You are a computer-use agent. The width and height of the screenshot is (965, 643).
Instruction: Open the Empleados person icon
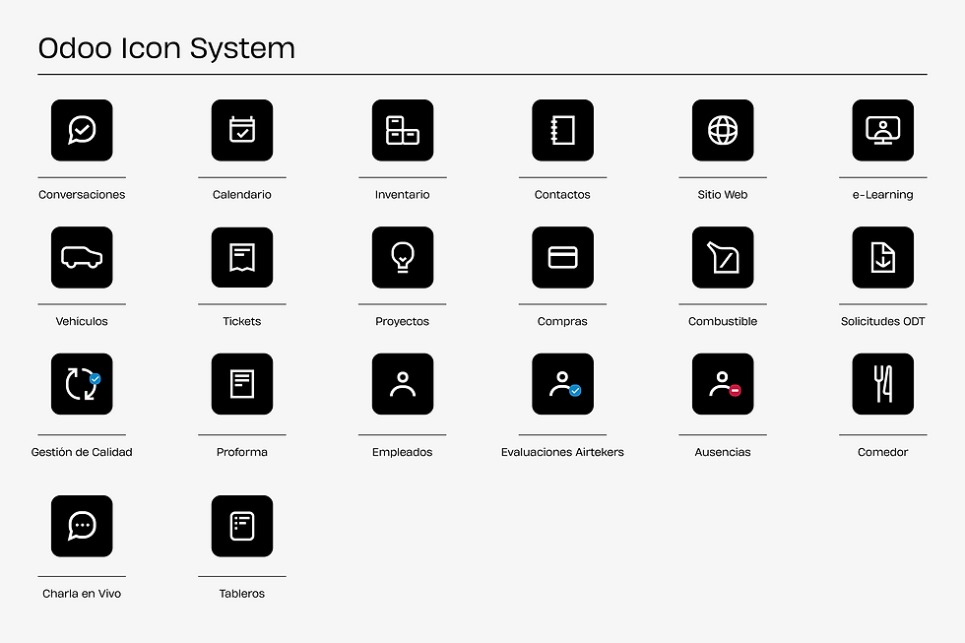coord(403,384)
